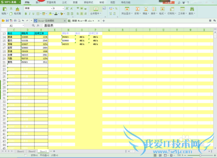Toggle middle vertical alignment

coord(82,8)
